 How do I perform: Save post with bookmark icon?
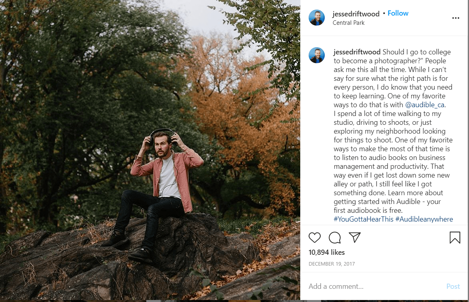click(455, 238)
